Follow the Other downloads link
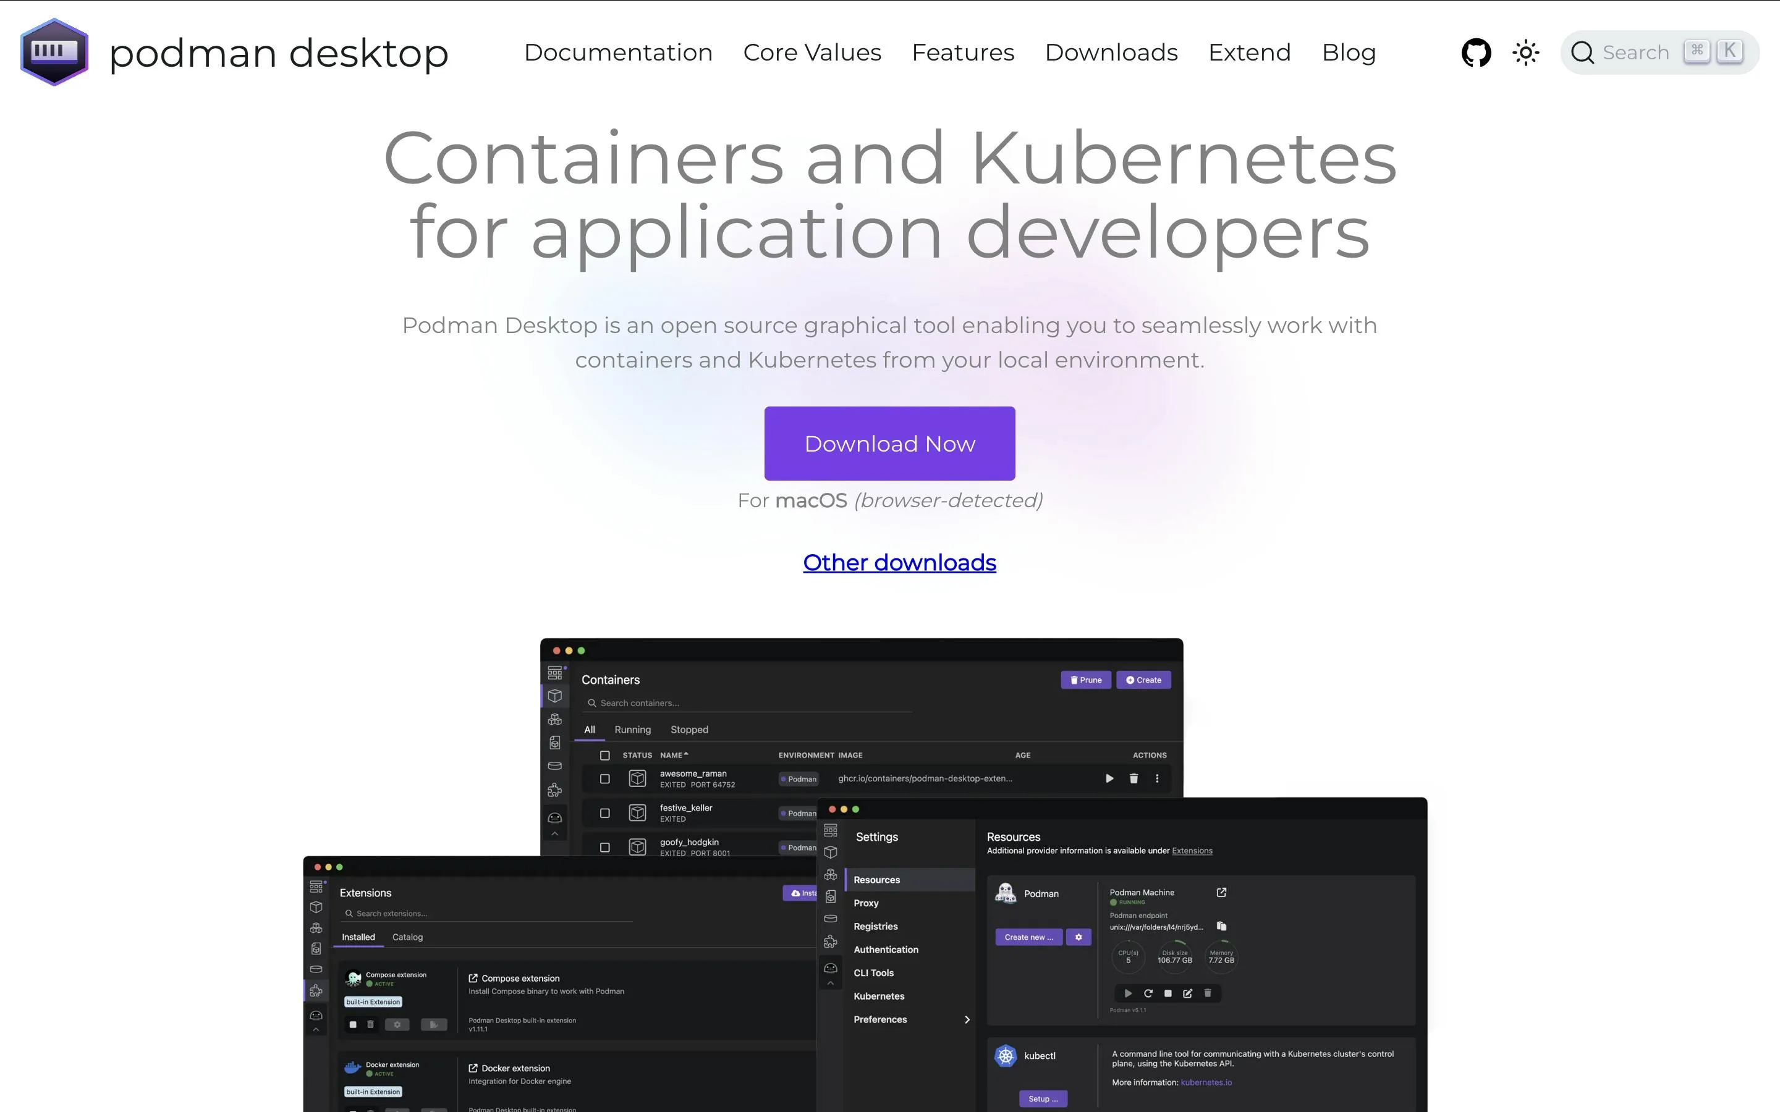The height and width of the screenshot is (1112, 1780). pos(899,563)
